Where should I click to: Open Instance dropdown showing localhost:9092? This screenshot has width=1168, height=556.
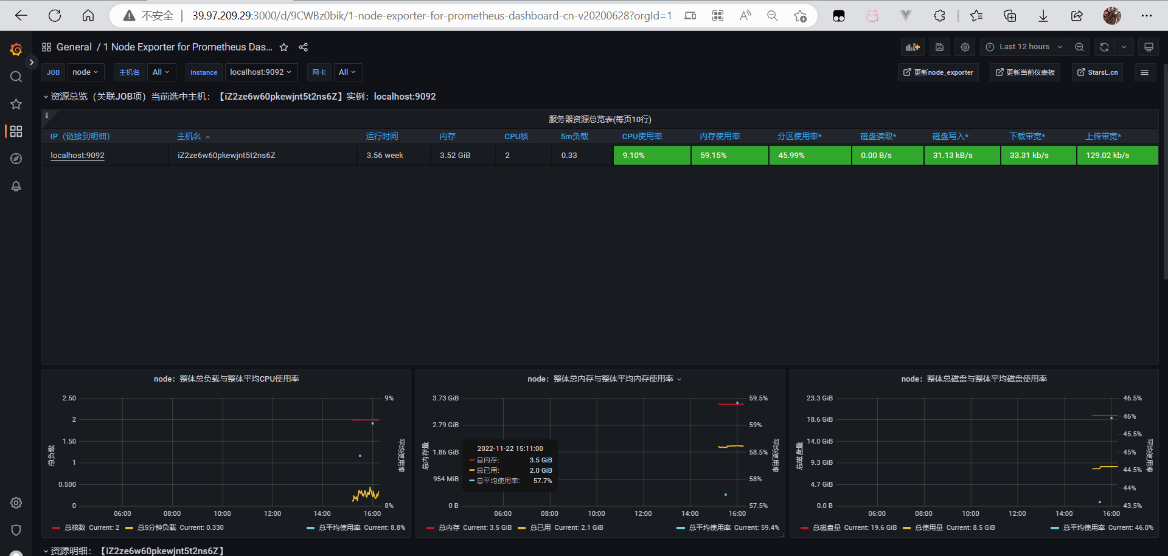pos(261,72)
